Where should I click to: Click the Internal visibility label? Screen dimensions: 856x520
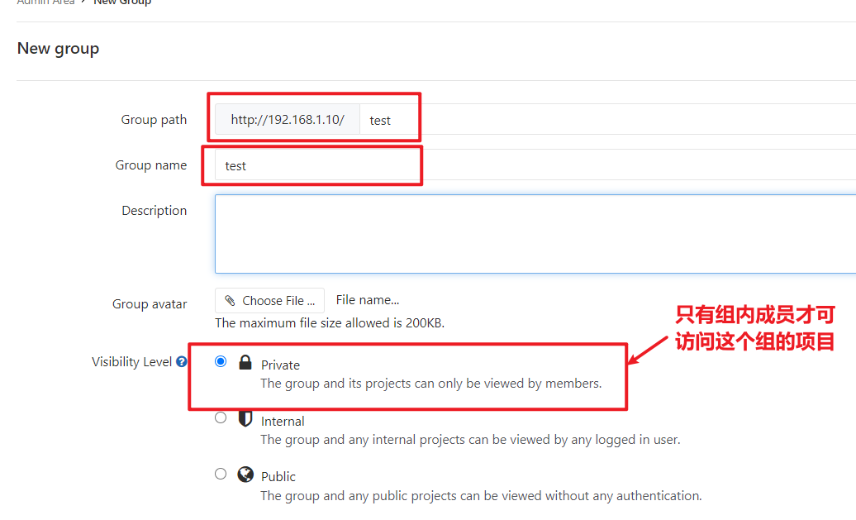[x=283, y=421]
